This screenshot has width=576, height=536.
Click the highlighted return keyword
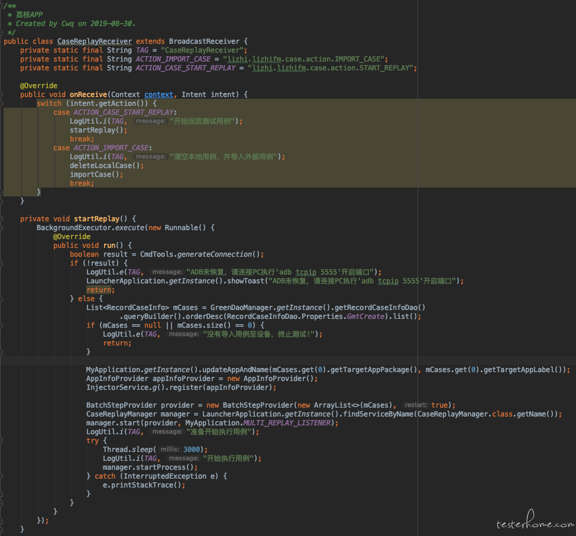pos(98,290)
